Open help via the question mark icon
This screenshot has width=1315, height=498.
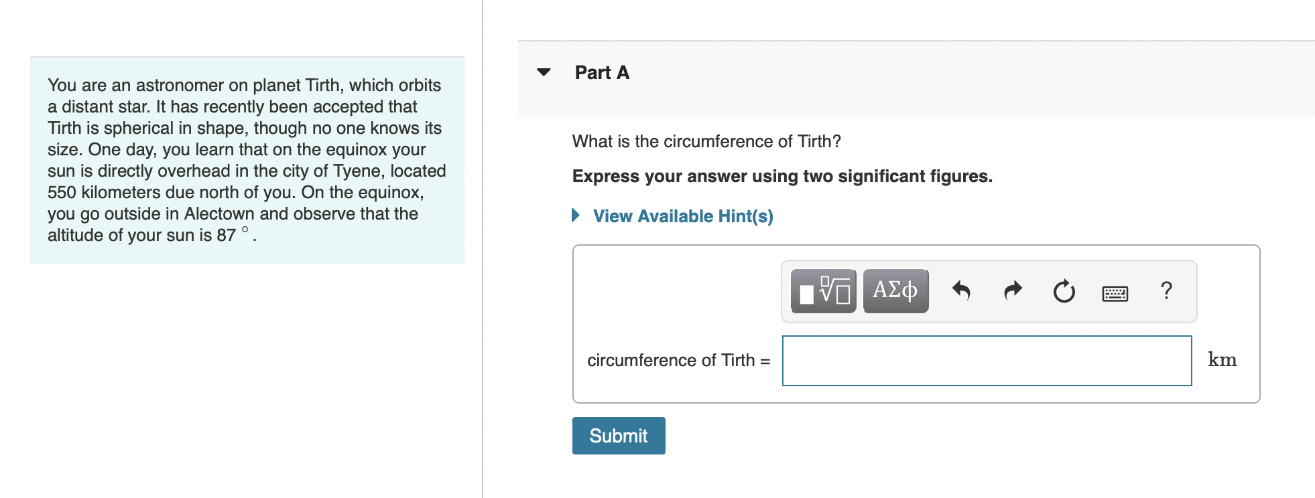(1167, 290)
